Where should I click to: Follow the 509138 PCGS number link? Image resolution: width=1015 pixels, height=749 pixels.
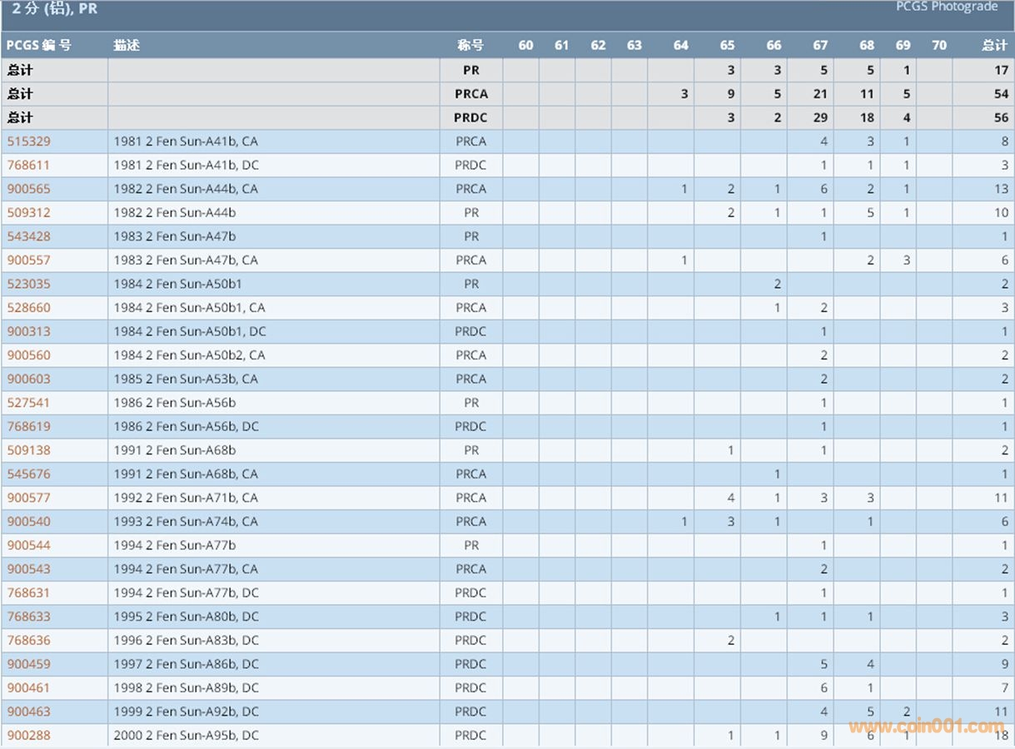click(28, 450)
